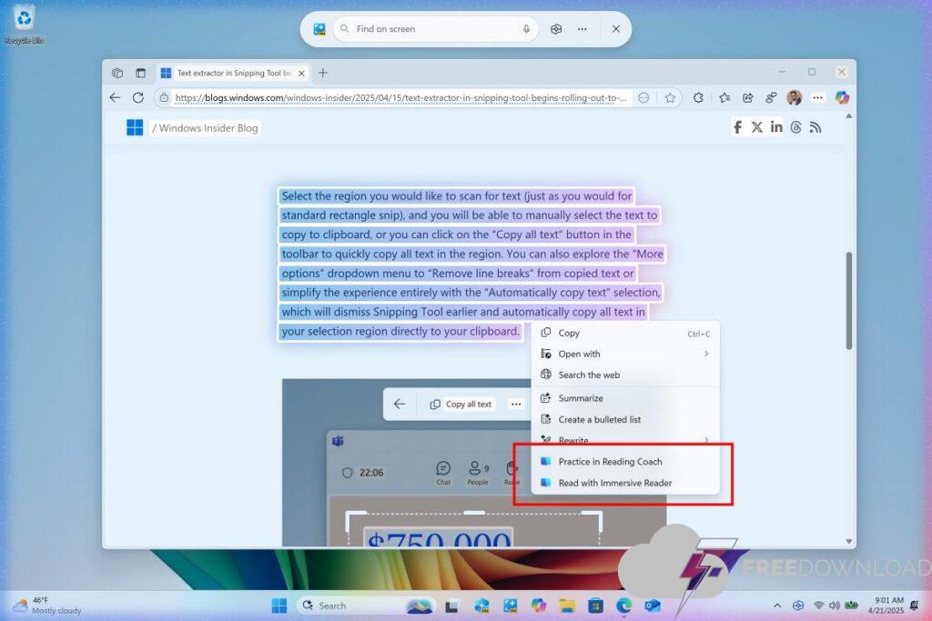Click the RSS feed icon
The width and height of the screenshot is (932, 621).
[x=815, y=127]
